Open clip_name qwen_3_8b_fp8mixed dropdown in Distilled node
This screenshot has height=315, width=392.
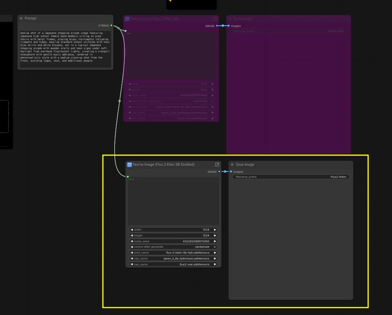(x=173, y=259)
